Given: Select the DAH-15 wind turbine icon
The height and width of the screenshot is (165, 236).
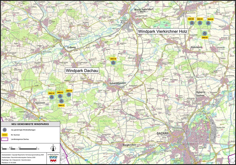Looking at the screenshot, I should point(60,96).
